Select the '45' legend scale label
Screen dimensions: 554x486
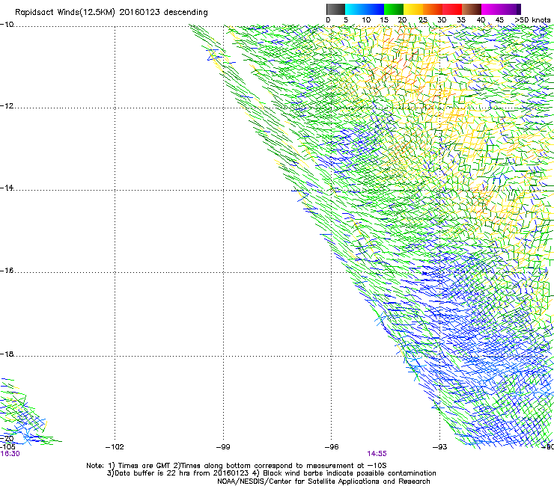point(499,20)
